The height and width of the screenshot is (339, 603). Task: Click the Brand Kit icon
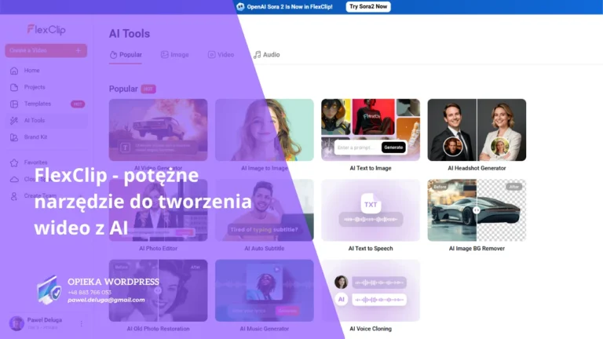14,137
